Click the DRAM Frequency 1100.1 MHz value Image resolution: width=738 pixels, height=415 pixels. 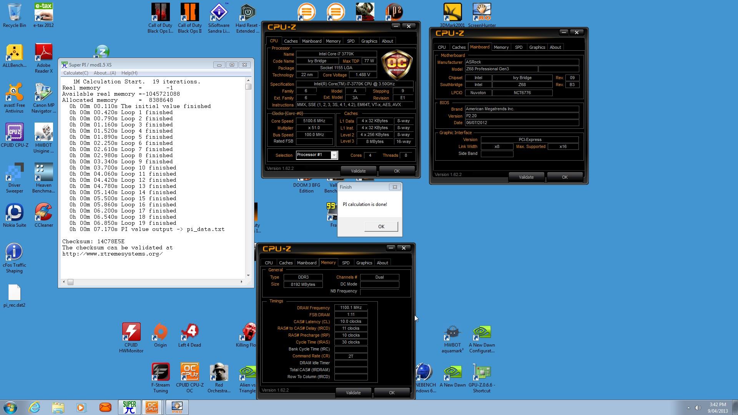pyautogui.click(x=351, y=308)
